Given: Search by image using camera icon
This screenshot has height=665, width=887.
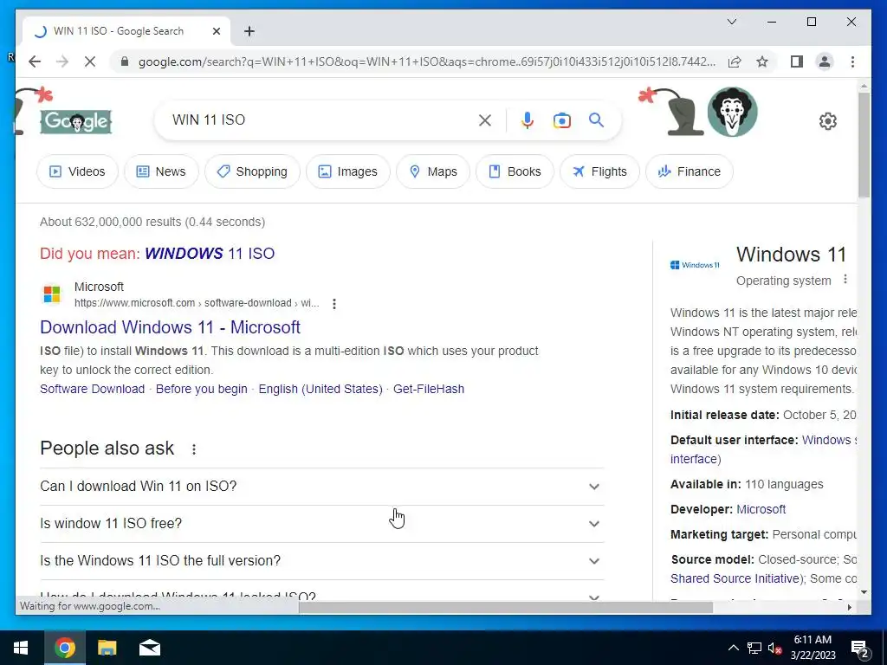Looking at the screenshot, I should (x=561, y=119).
